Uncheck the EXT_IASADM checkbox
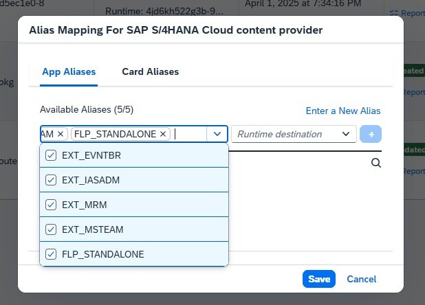 (x=51, y=180)
